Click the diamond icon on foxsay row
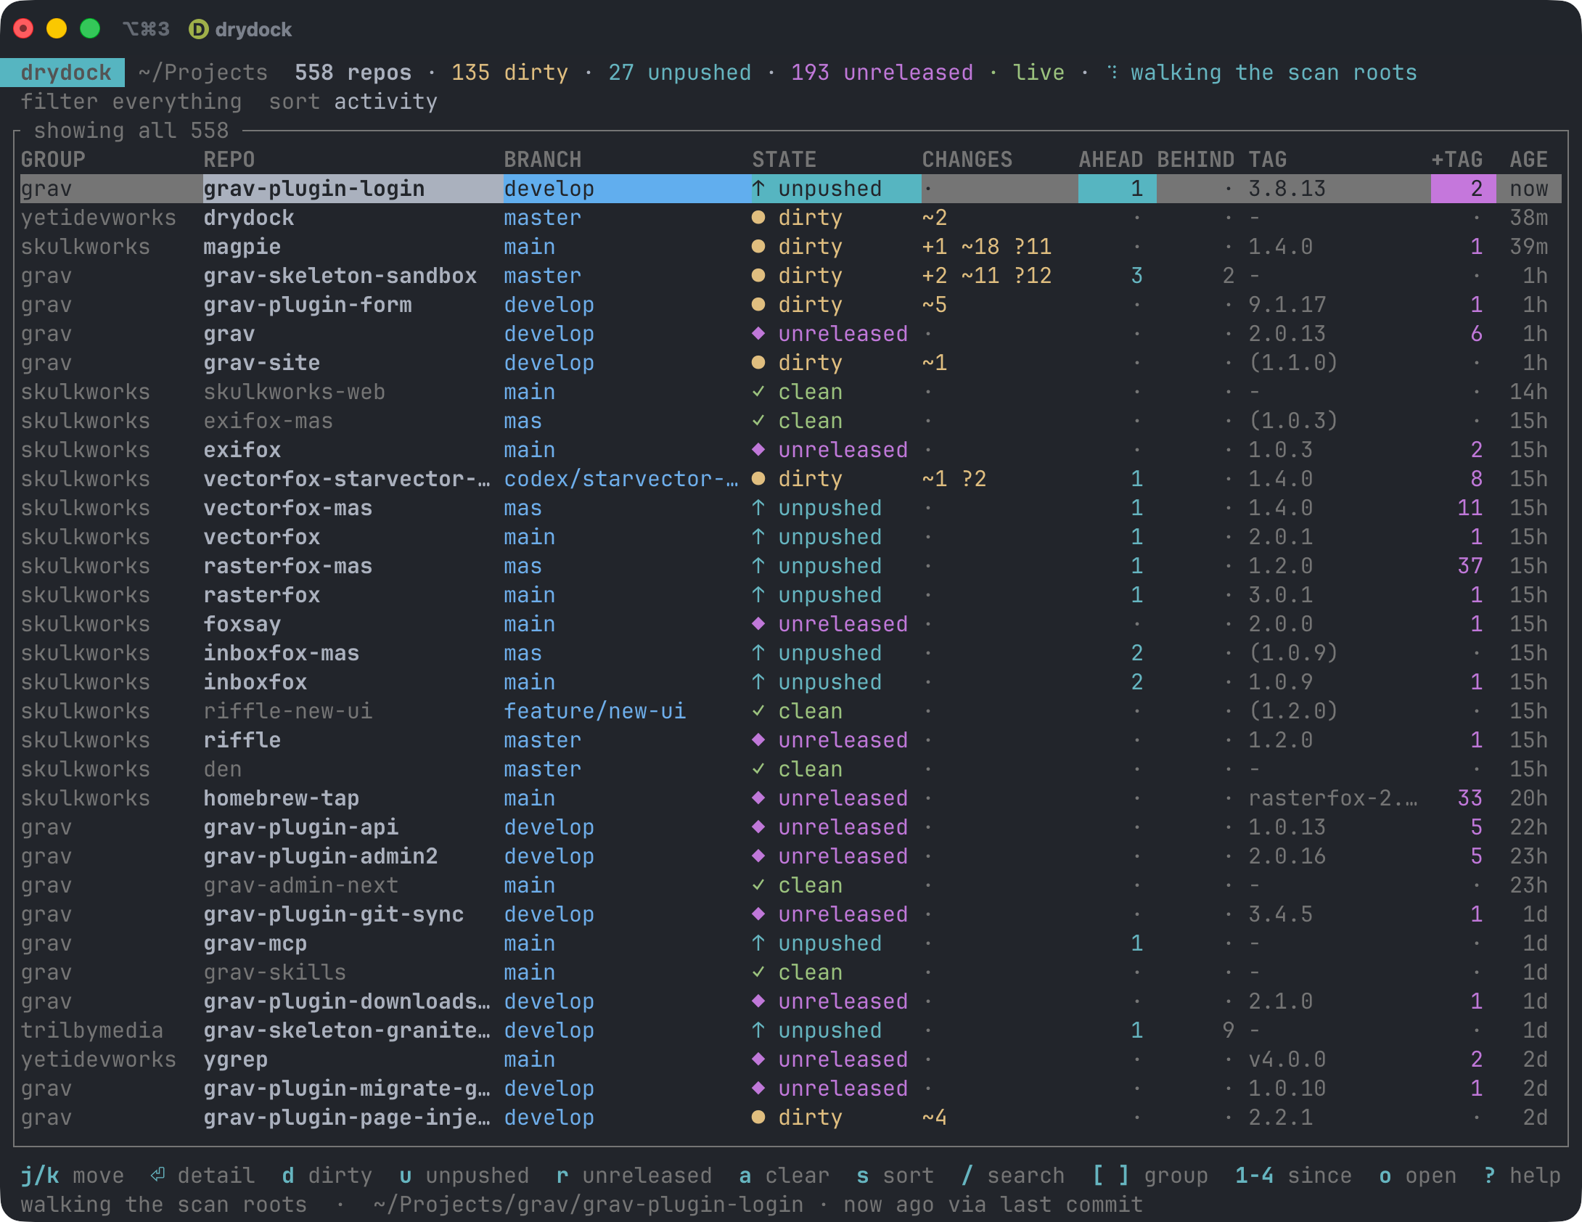The width and height of the screenshot is (1582, 1222). pos(758,624)
